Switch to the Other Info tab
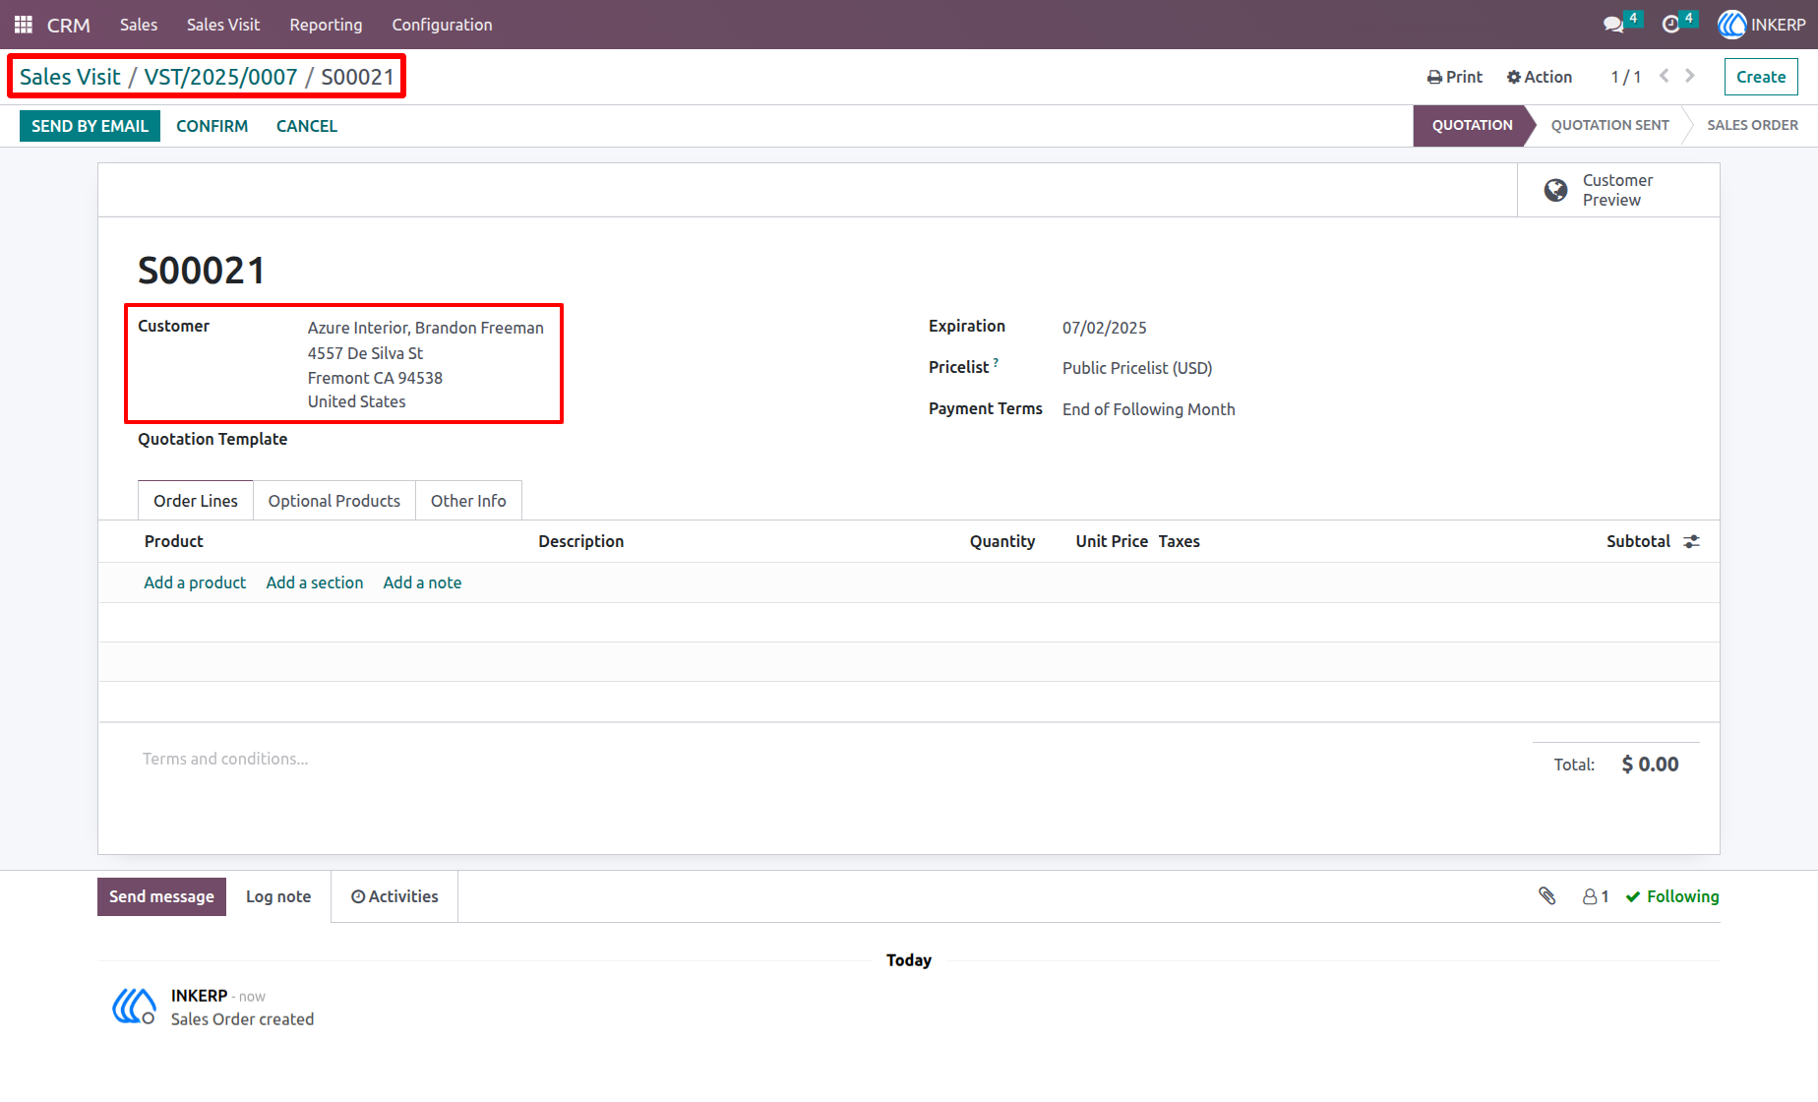 [468, 501]
